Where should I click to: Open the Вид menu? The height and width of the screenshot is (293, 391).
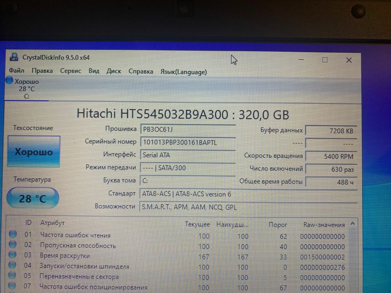click(94, 71)
